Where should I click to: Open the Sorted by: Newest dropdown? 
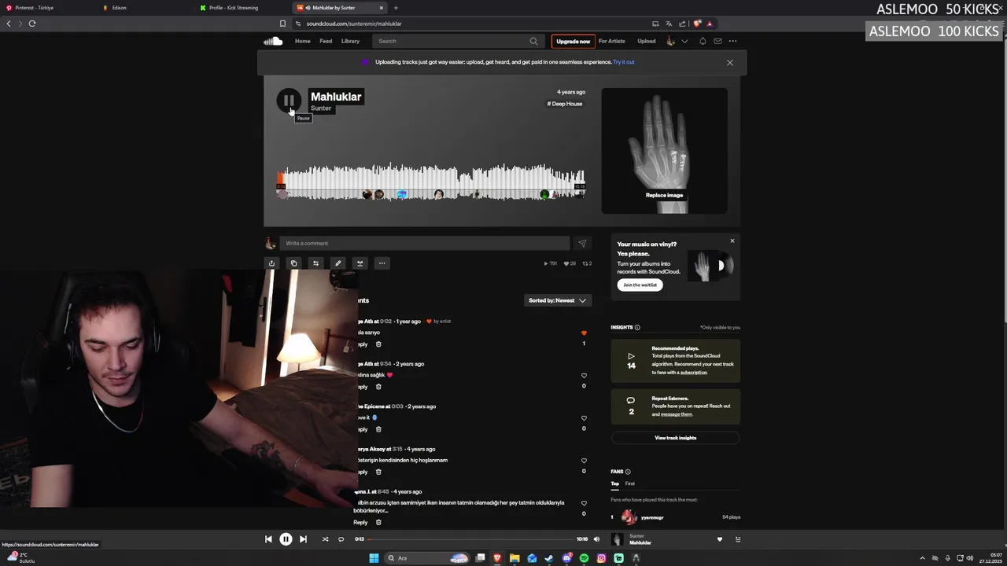coord(557,300)
